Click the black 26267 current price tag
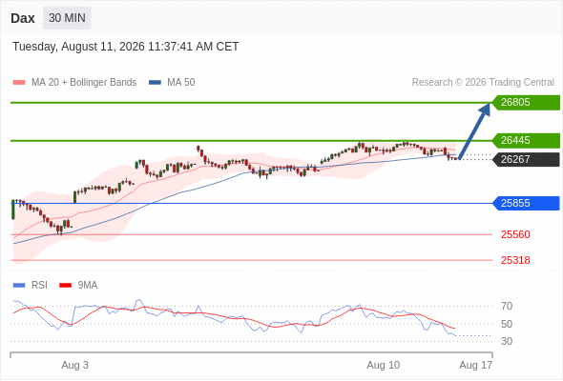Image resolution: width=563 pixels, height=381 pixels. (526, 159)
